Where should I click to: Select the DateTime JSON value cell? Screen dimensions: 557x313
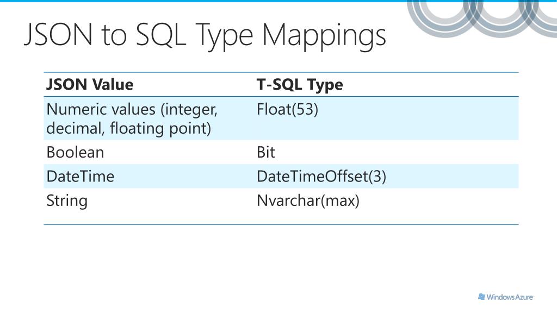pos(149,176)
